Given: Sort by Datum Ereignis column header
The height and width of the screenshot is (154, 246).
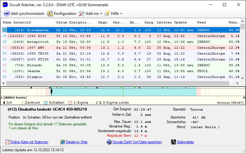Looking at the screenshot, I should tap(74, 22).
